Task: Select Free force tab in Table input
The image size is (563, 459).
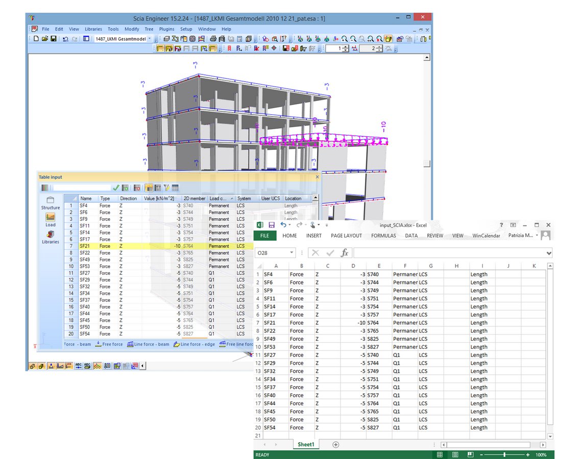Action: (x=109, y=344)
